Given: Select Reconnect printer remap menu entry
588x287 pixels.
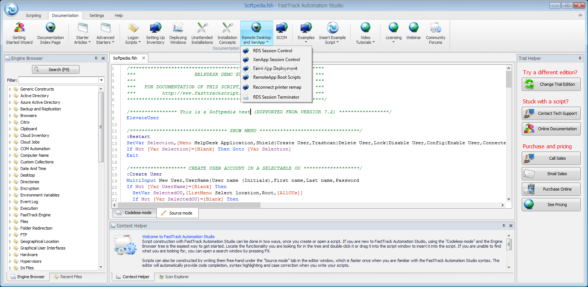Looking at the screenshot, I should pos(276,87).
